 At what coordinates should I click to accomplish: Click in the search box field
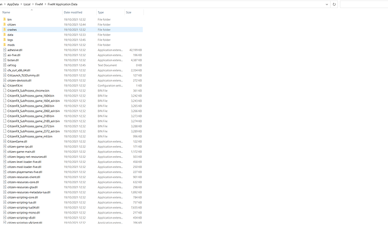tap(364, 4)
